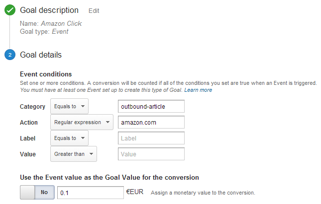Viewport: 321px width, 204px height.
Task: Open the Action Regular expression dropdown
Action: (x=82, y=122)
